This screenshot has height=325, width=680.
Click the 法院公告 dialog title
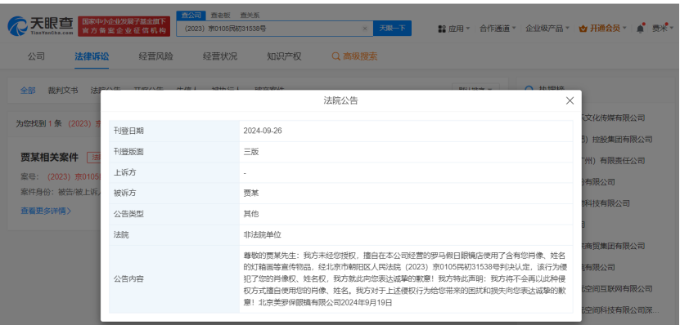pos(341,100)
